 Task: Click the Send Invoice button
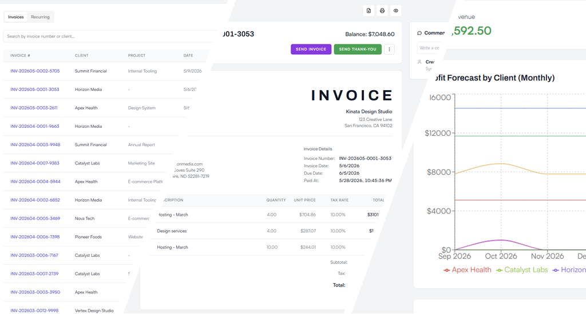(x=311, y=49)
